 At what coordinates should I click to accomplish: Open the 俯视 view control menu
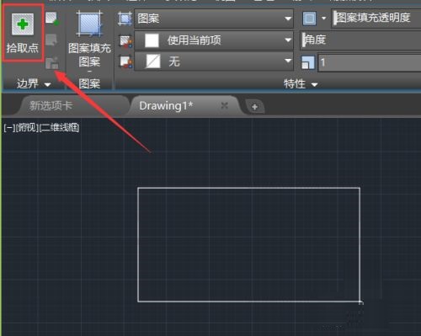pos(27,128)
